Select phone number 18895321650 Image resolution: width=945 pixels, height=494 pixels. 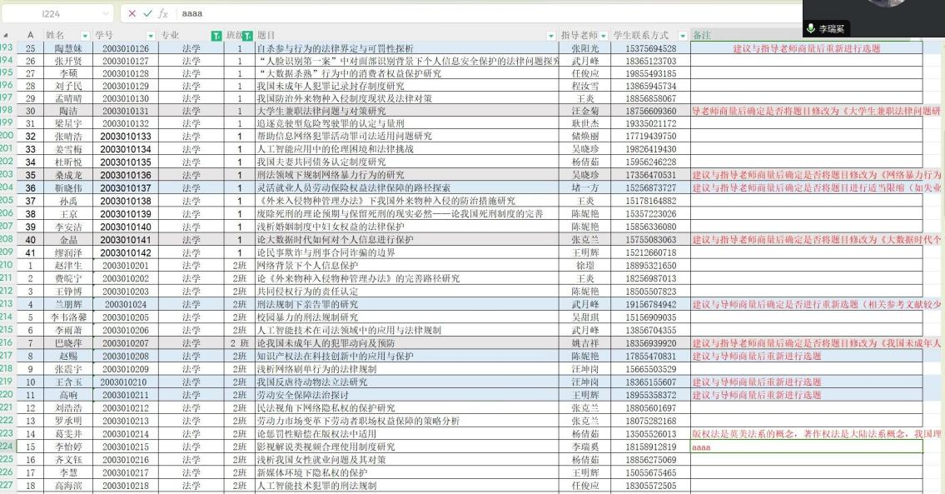coord(650,266)
